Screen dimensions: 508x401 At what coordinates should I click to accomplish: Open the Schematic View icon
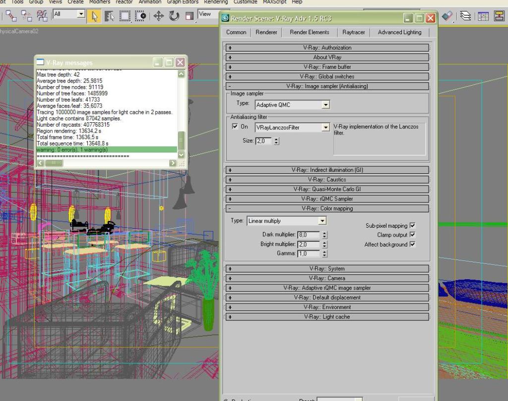pyautogui.click(x=499, y=15)
